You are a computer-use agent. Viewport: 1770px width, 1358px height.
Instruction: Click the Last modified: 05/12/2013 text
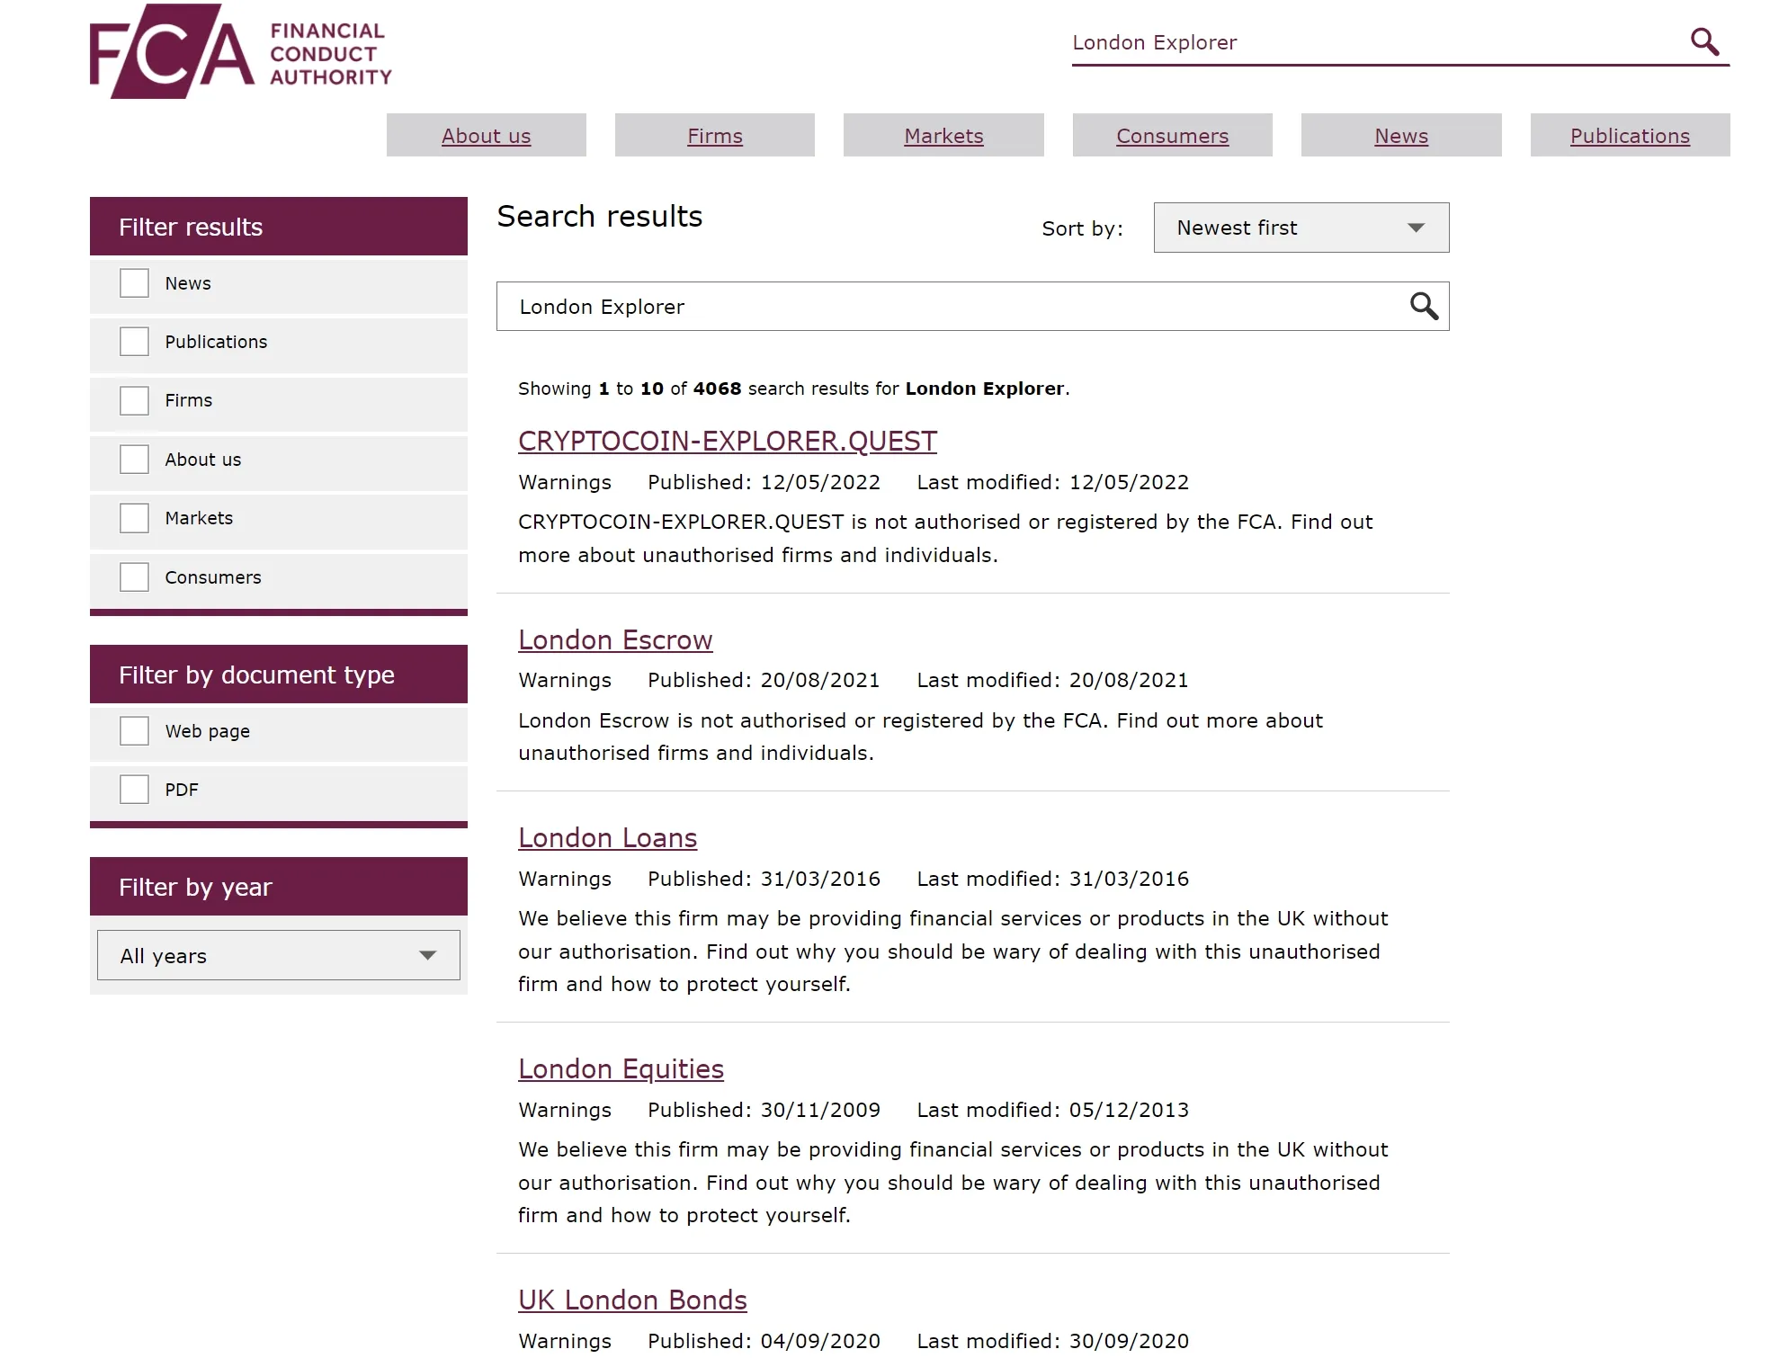1052,1110
